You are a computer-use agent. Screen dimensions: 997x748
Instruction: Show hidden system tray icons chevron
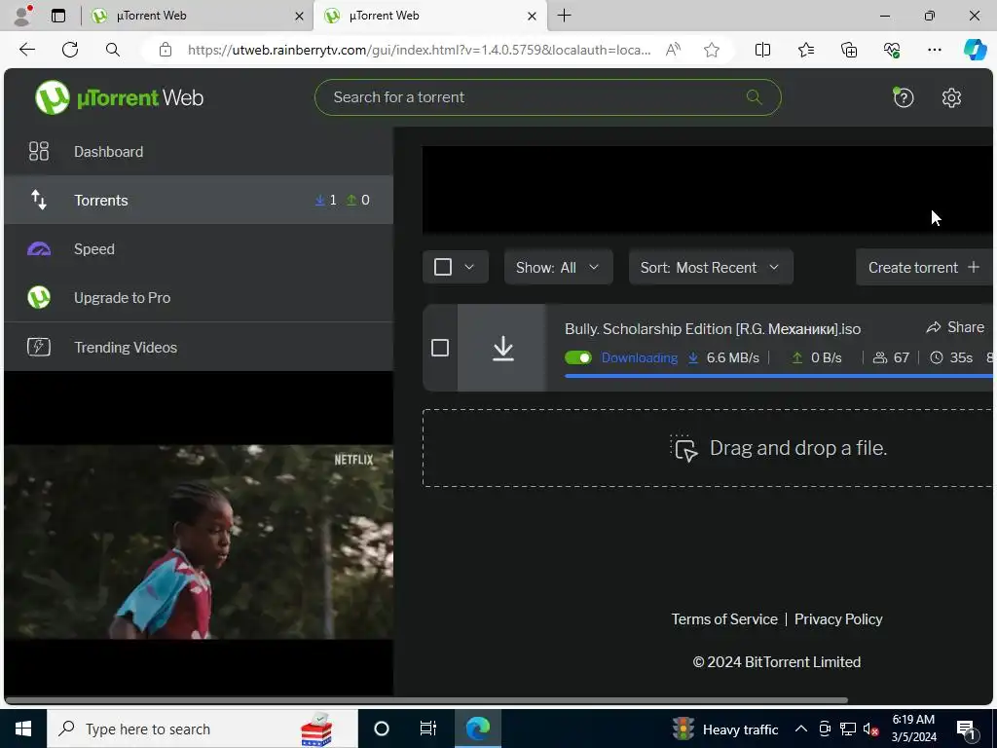click(x=801, y=729)
